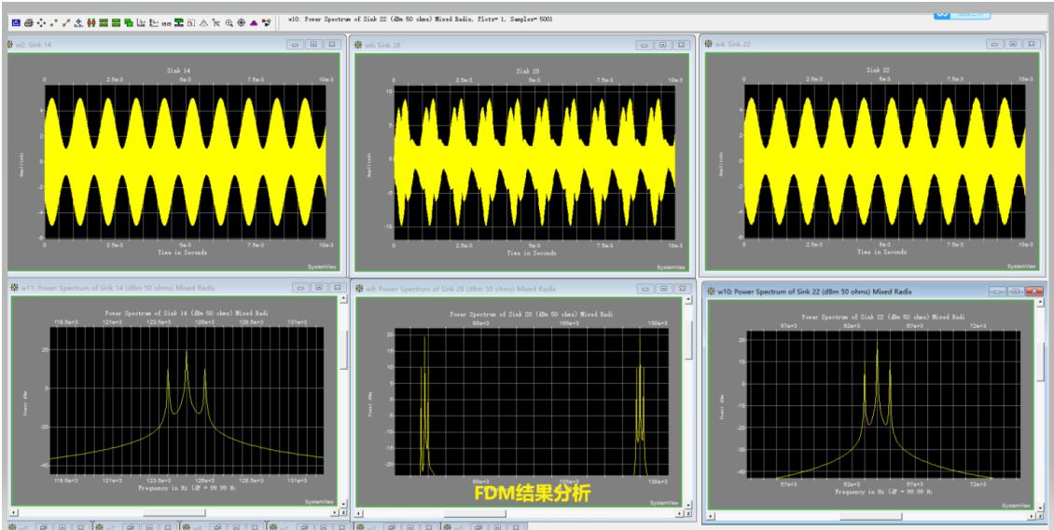Click the magnifier zoom icon in toolbar
This screenshot has width=1054, height=530.
pos(229,20)
